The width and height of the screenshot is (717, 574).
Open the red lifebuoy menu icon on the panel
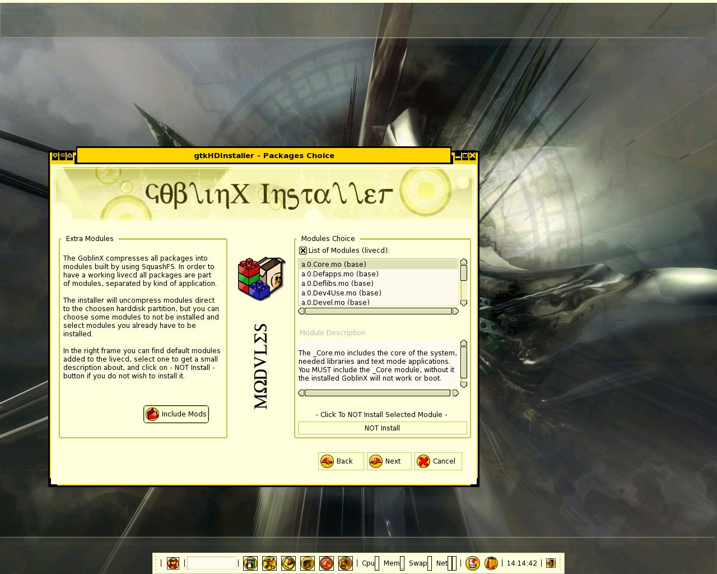173,563
